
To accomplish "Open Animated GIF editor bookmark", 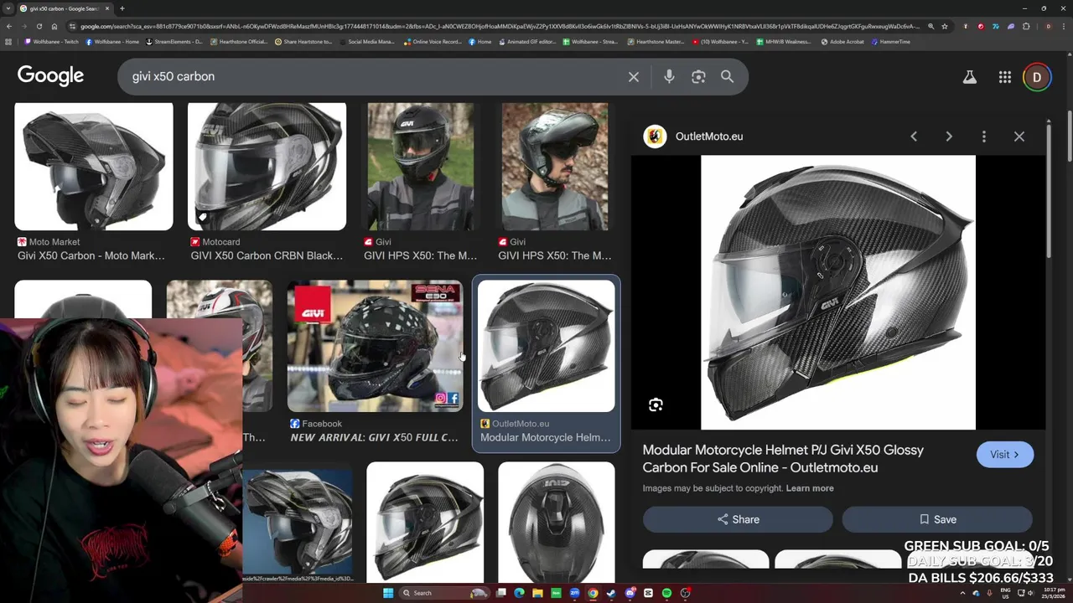I will [527, 42].
